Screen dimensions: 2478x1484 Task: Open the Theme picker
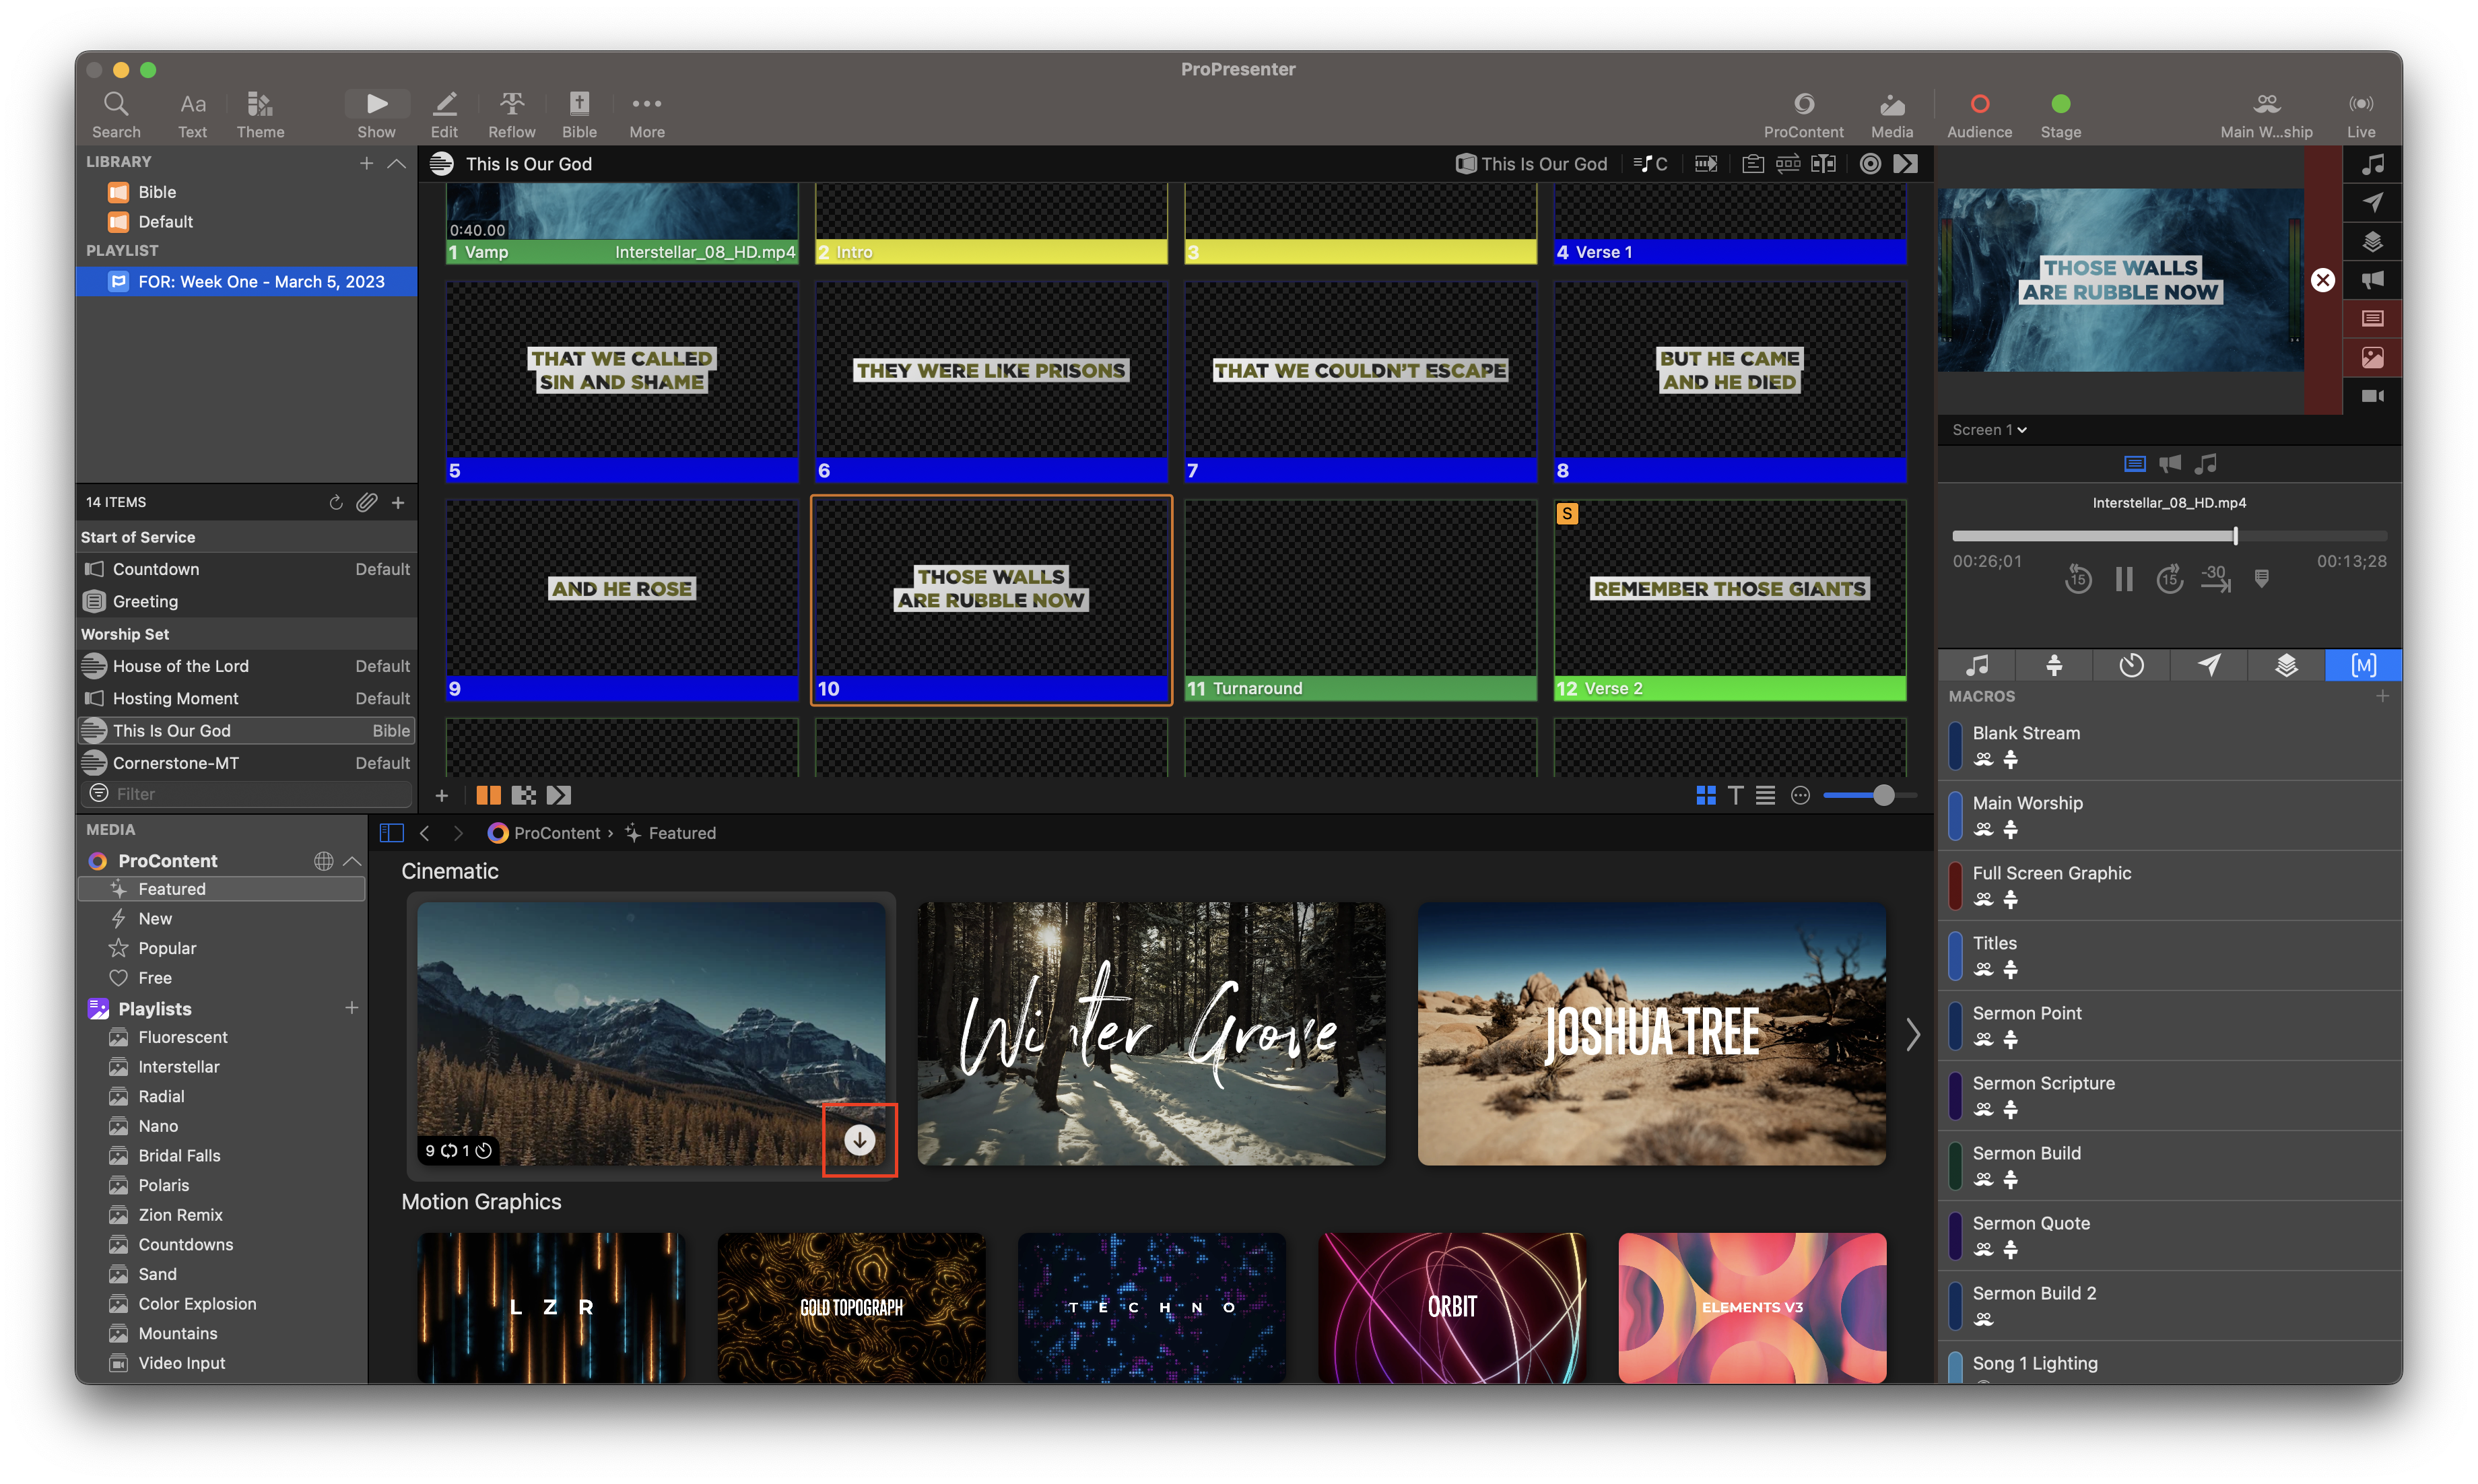coord(260,115)
